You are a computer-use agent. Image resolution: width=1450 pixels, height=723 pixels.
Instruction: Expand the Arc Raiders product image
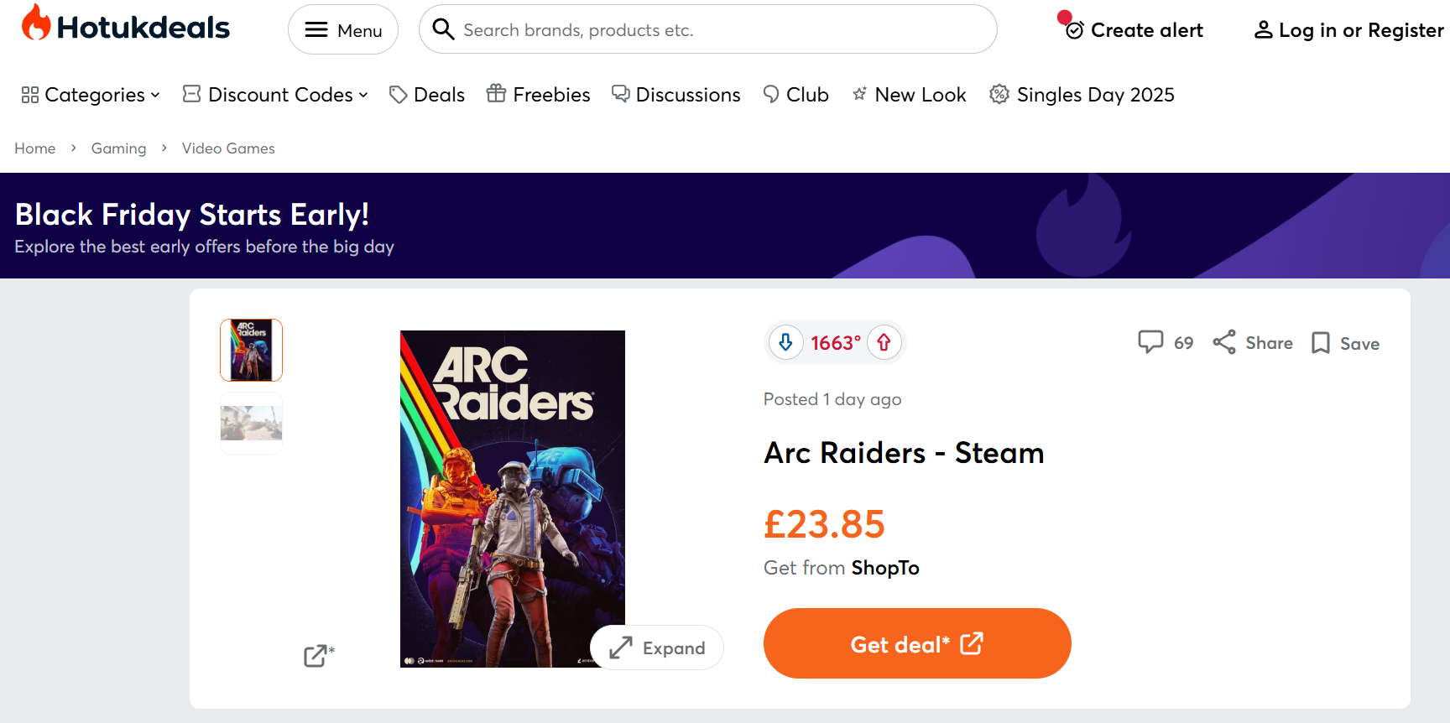pyautogui.click(x=657, y=648)
